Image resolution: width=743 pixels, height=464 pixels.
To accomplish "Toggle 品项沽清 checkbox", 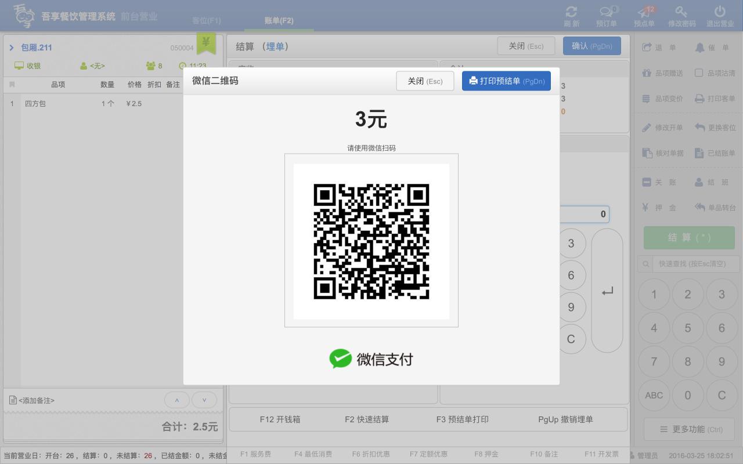I will click(x=699, y=73).
